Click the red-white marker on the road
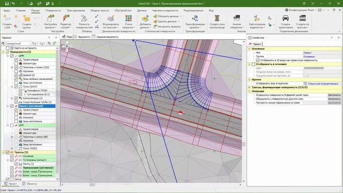The image size is (343, 193). click(x=180, y=113)
